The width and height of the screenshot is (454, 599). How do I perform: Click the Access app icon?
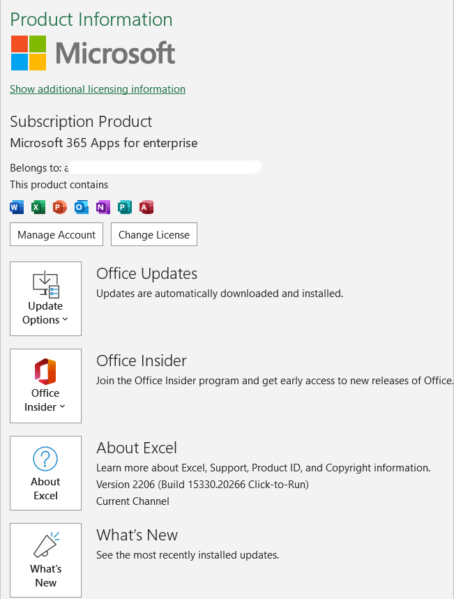146,207
